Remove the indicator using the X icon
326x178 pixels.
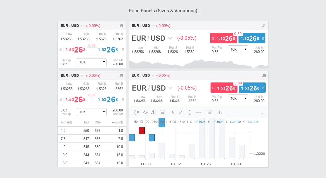147,122
